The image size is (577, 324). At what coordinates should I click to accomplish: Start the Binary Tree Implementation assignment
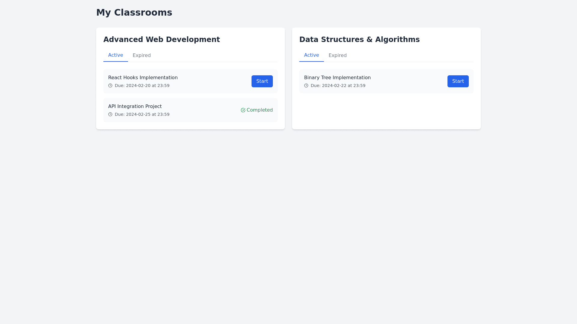pos(458,81)
